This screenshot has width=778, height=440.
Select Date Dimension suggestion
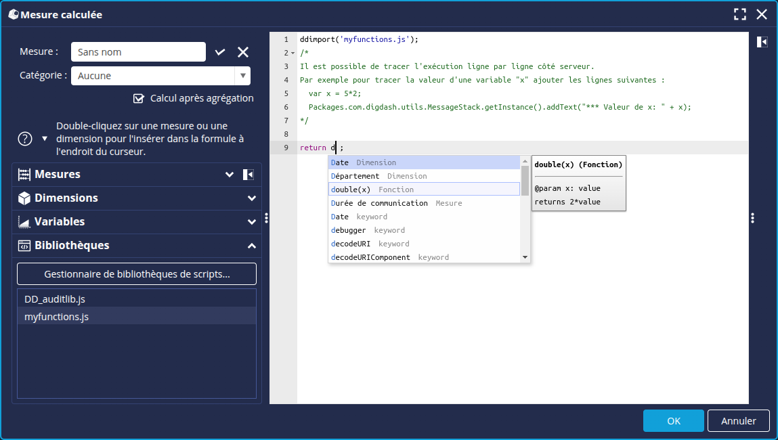[x=425, y=162]
